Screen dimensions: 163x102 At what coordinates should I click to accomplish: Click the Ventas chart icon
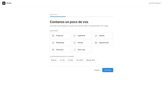click(x=74, y=43)
